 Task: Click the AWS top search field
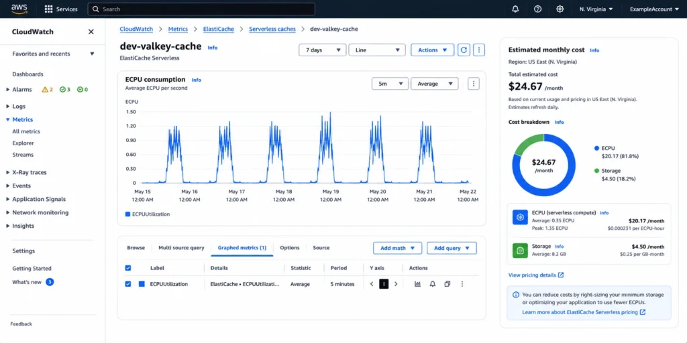coord(201,9)
